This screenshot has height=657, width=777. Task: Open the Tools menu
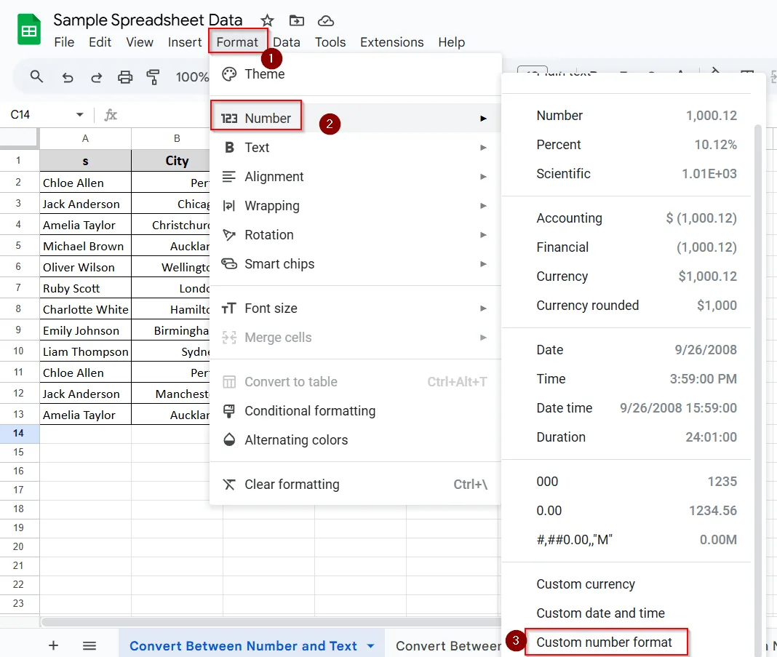coord(330,42)
